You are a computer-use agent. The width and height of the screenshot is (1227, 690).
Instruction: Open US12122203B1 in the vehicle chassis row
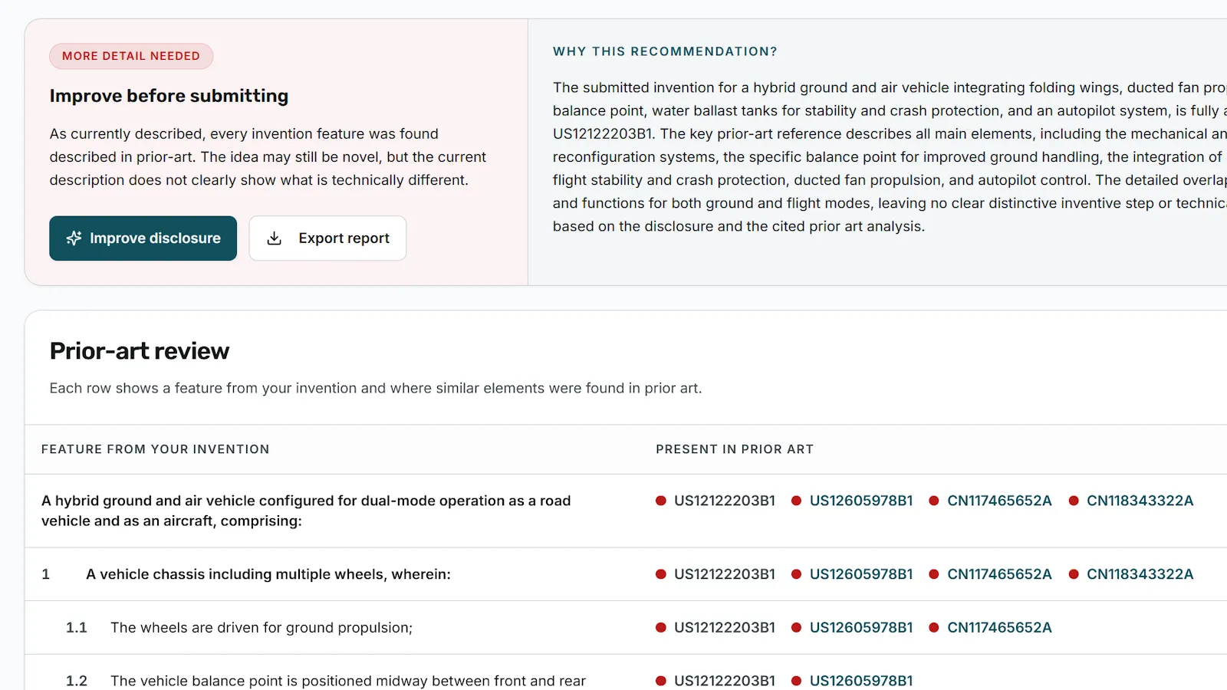(724, 574)
